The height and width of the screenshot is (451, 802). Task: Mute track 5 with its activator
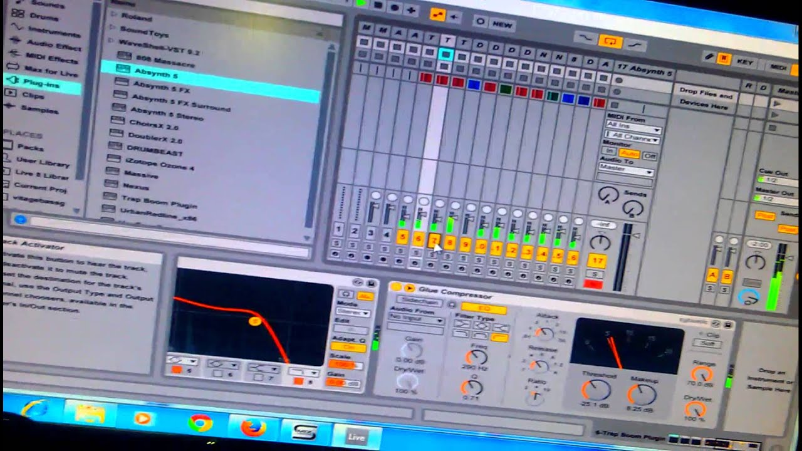pos(403,237)
